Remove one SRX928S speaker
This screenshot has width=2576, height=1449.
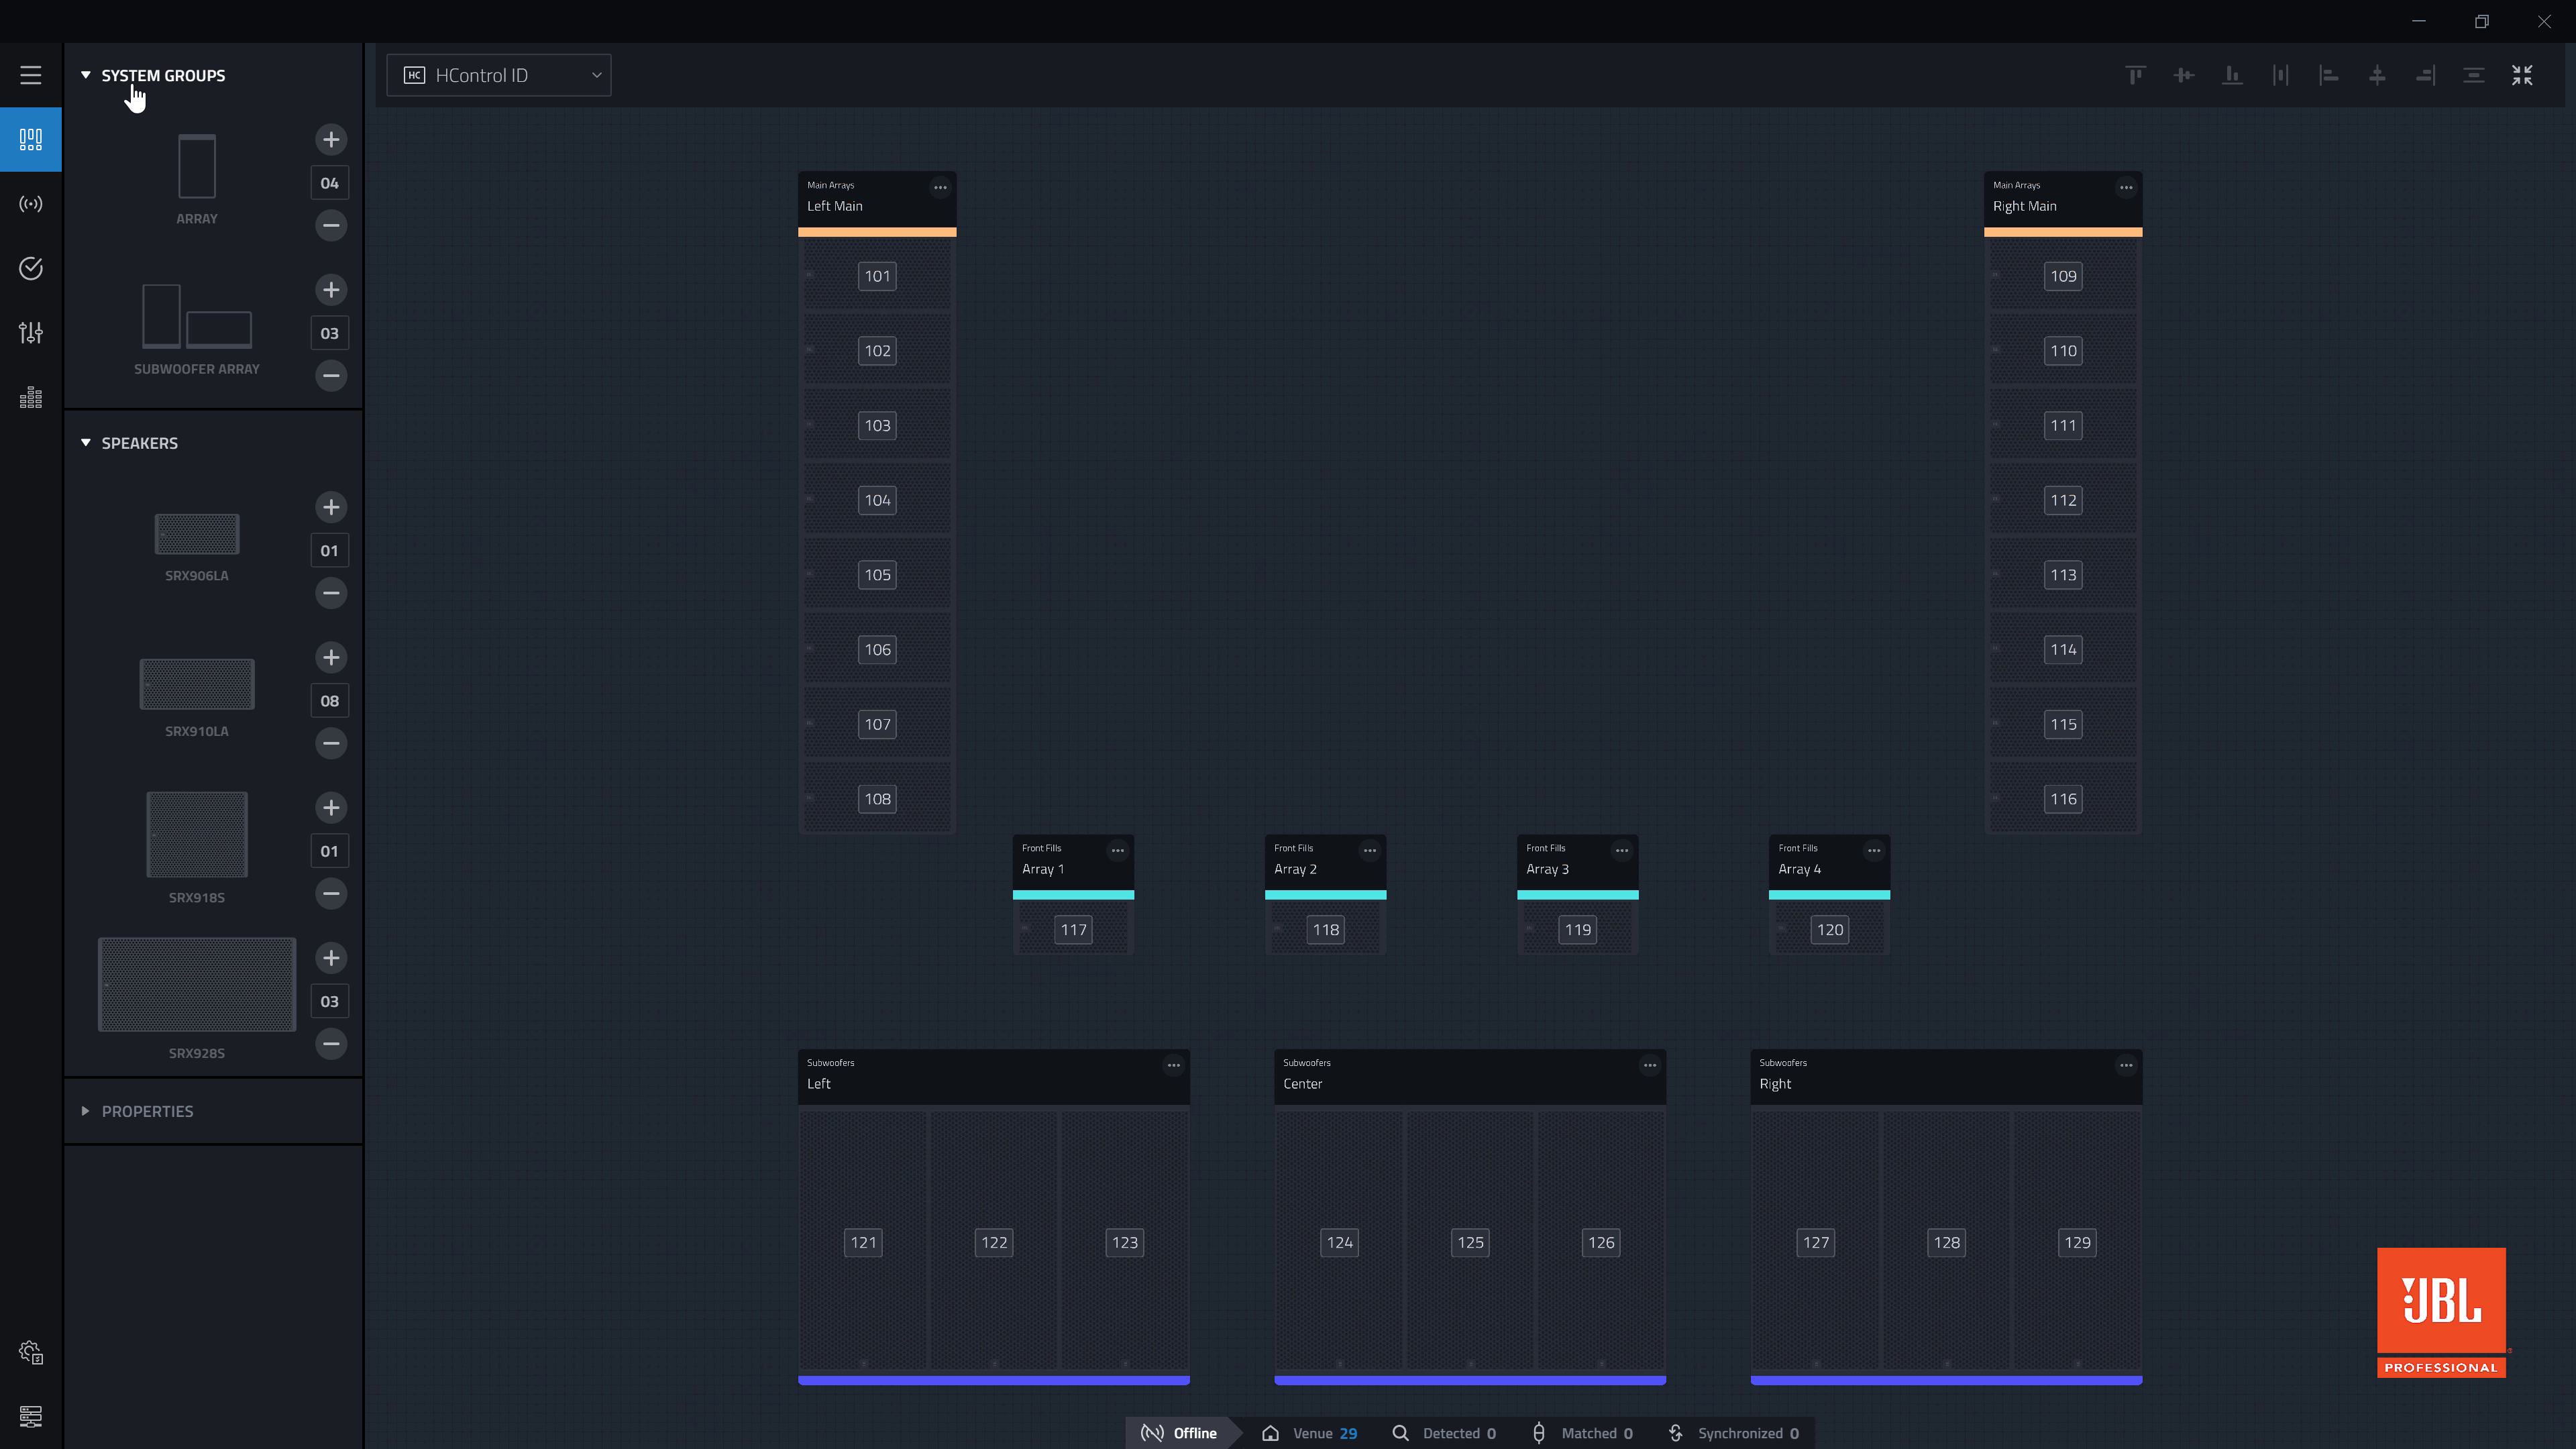pyautogui.click(x=331, y=1044)
